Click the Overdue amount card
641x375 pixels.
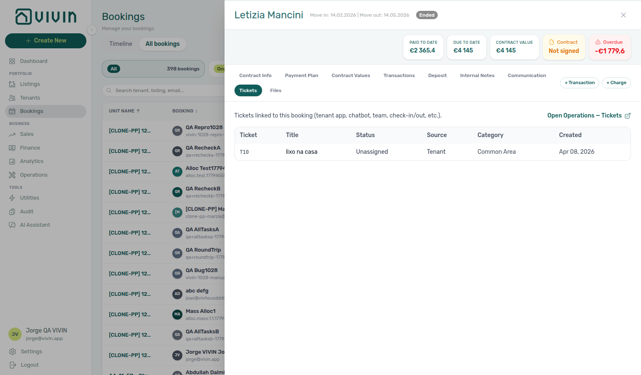point(610,47)
